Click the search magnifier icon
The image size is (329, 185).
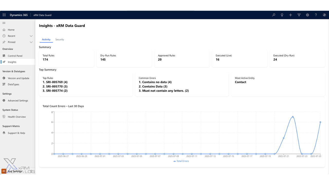(x=273, y=15)
